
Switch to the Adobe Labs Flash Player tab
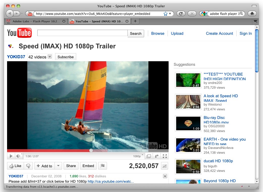coord(35,21)
